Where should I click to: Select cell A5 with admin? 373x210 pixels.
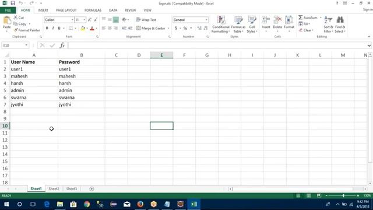tap(34, 90)
